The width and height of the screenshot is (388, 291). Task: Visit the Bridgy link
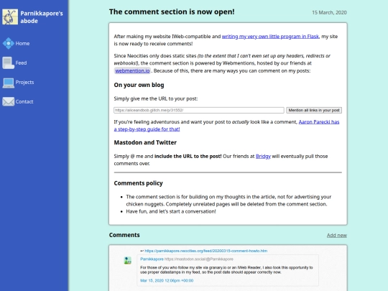tap(263, 156)
